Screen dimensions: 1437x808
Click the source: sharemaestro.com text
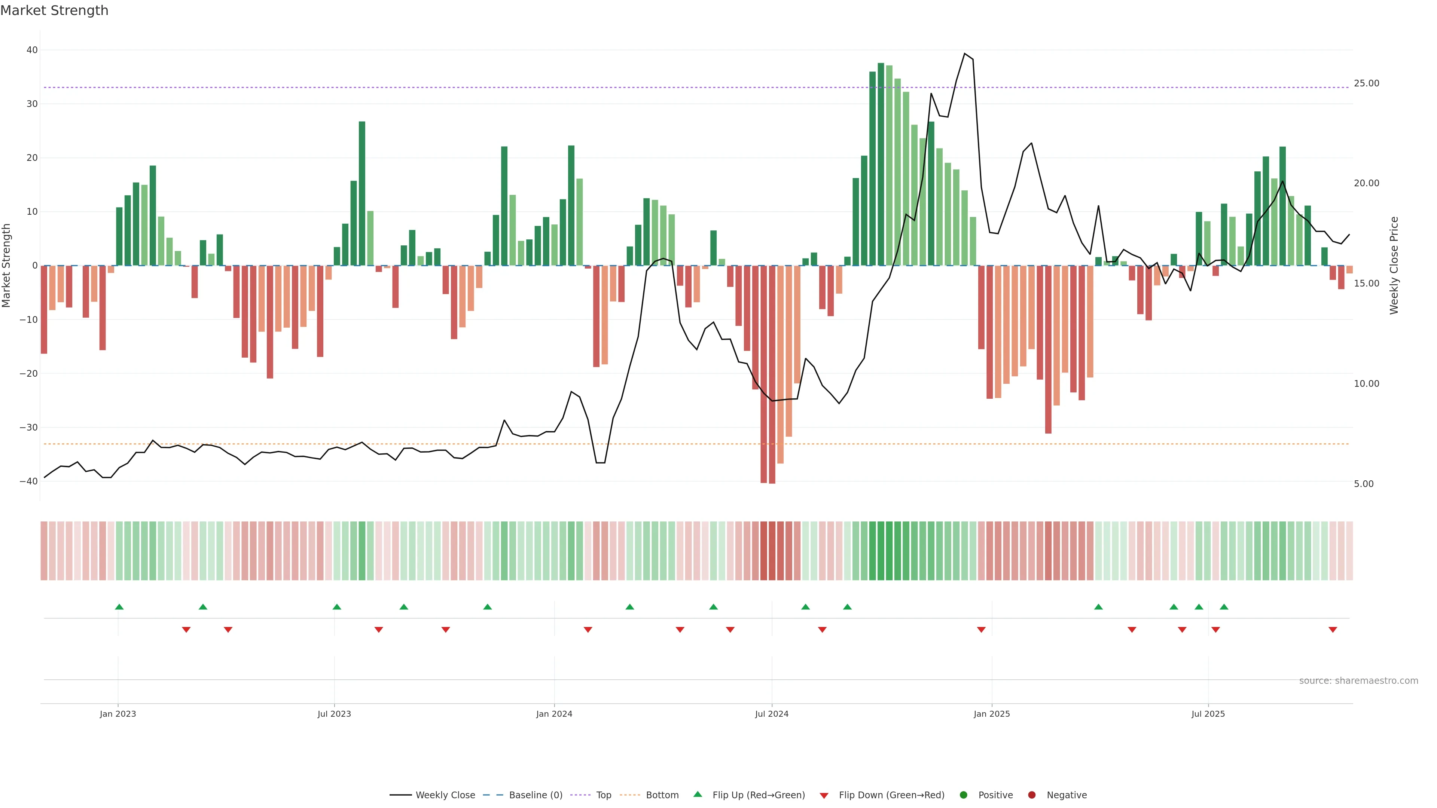[1358, 681]
